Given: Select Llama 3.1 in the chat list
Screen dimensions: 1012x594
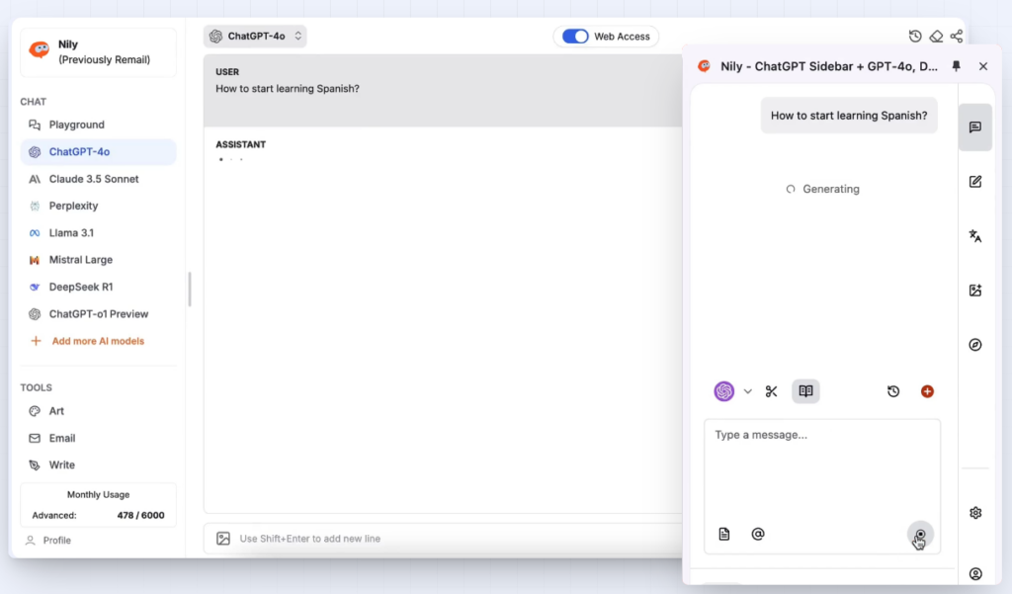Looking at the screenshot, I should tap(98, 233).
